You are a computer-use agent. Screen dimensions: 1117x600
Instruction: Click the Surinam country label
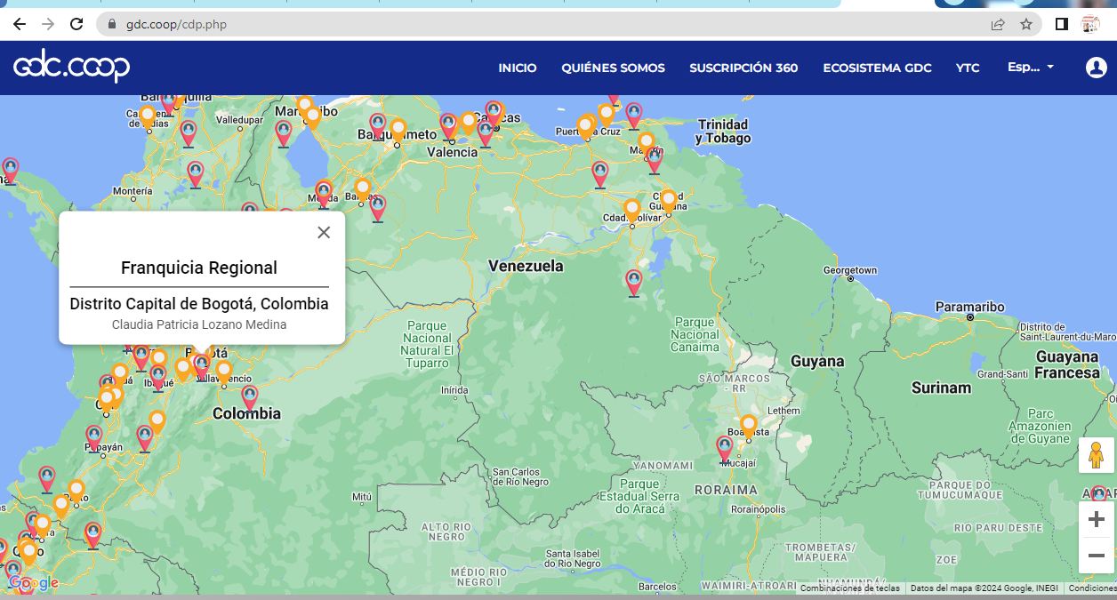coord(941,388)
